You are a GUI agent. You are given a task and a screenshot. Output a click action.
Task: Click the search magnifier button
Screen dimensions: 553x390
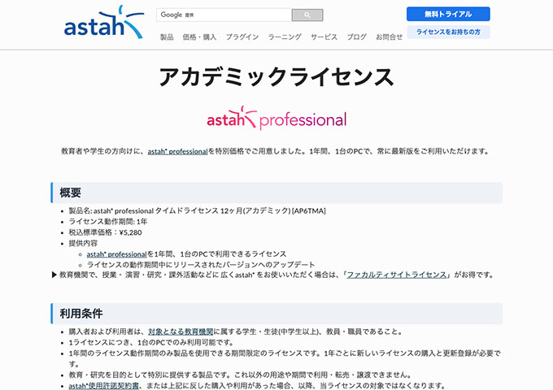(307, 15)
